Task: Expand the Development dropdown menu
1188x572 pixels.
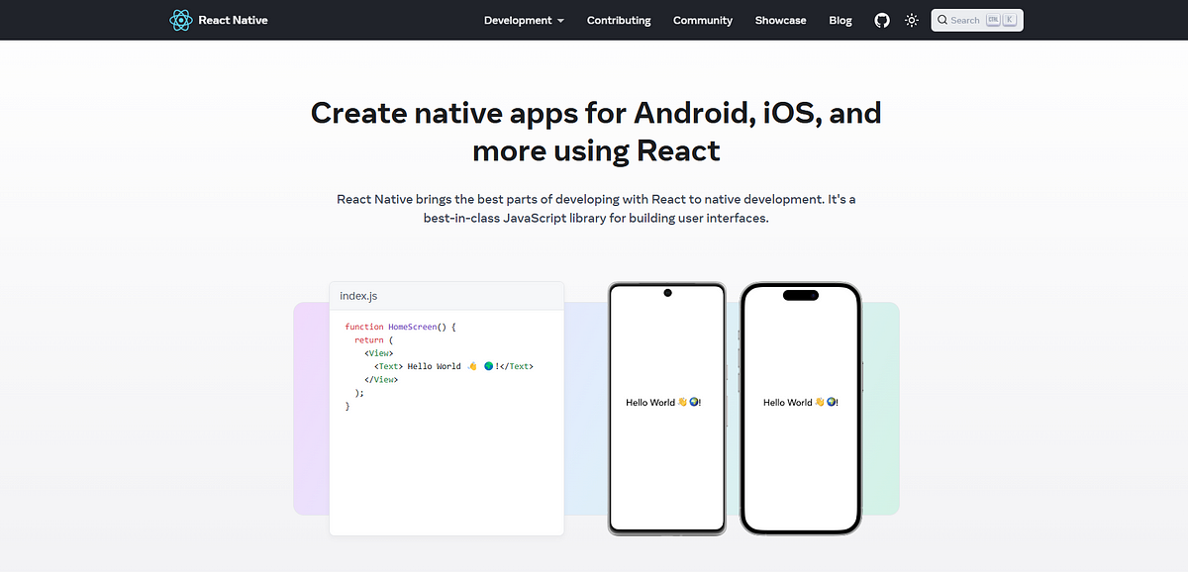Action: (x=524, y=20)
